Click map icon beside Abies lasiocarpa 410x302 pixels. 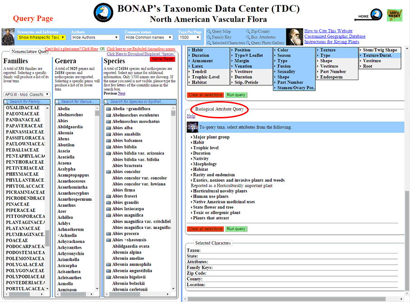109,209
